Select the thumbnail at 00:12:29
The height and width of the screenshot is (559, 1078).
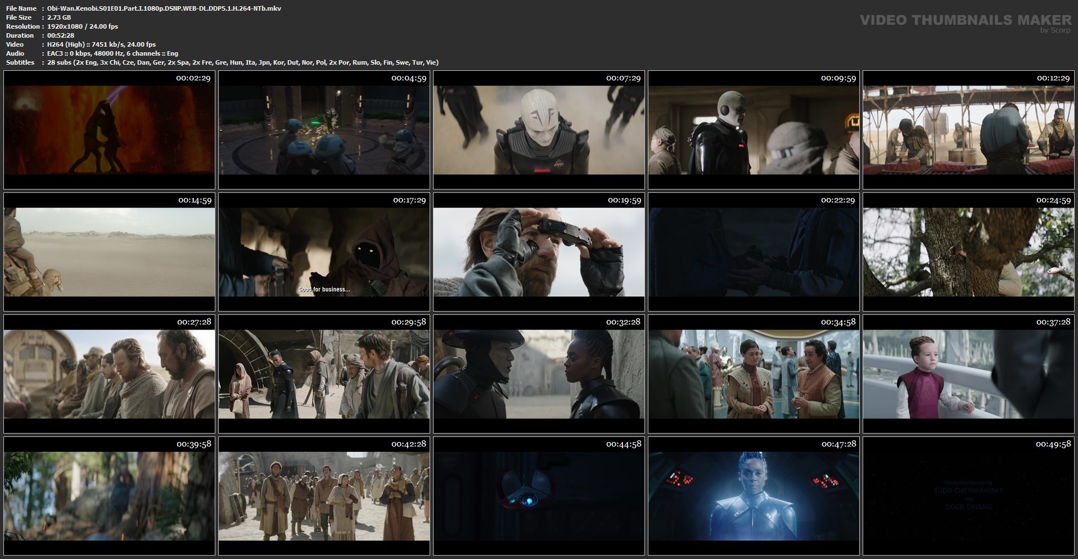(x=968, y=130)
